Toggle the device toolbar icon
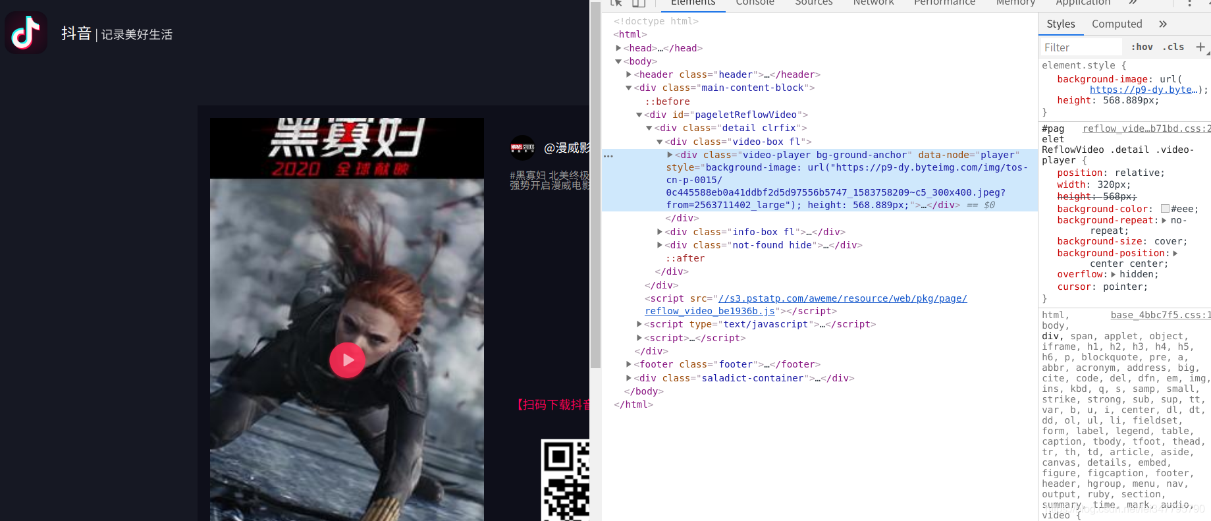1211x521 pixels. [638, 3]
